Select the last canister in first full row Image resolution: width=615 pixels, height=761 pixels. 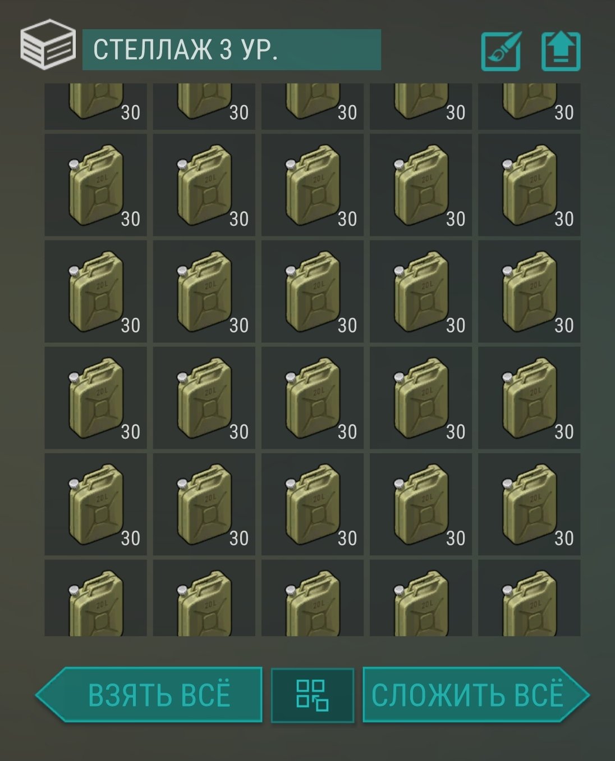click(x=529, y=185)
